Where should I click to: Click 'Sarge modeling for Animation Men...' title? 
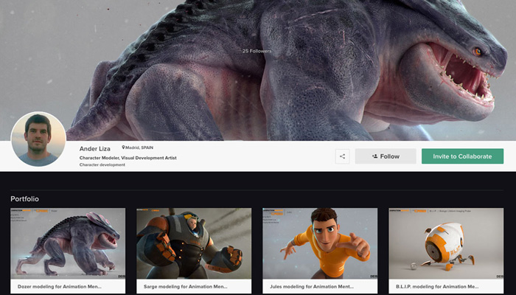pos(186,286)
